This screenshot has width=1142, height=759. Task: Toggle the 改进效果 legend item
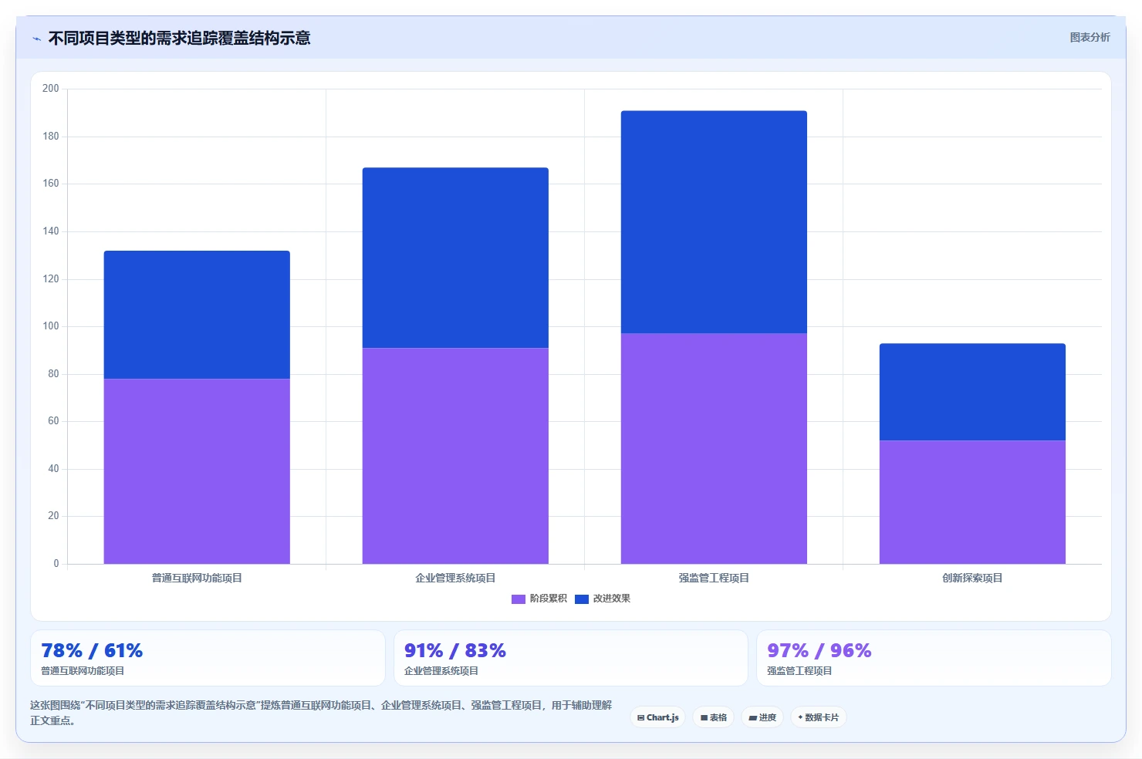(603, 599)
